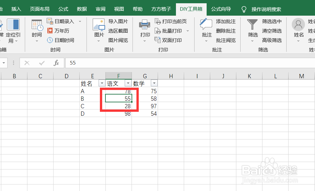Select column header H
The width and height of the screenshot is (315, 191).
coord(171,76)
